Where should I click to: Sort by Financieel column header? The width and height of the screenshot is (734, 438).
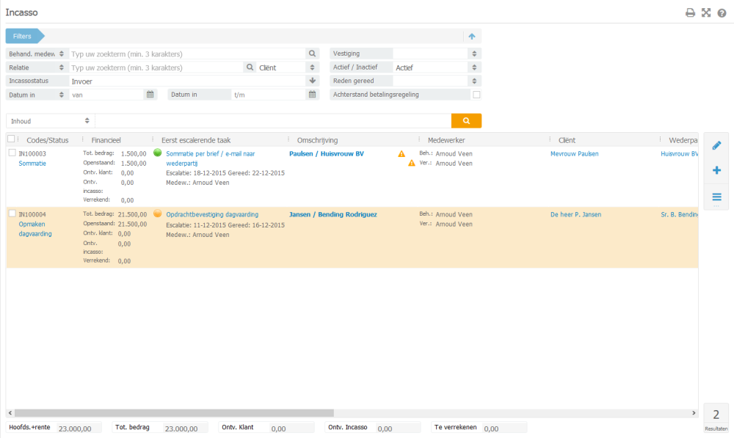click(106, 140)
